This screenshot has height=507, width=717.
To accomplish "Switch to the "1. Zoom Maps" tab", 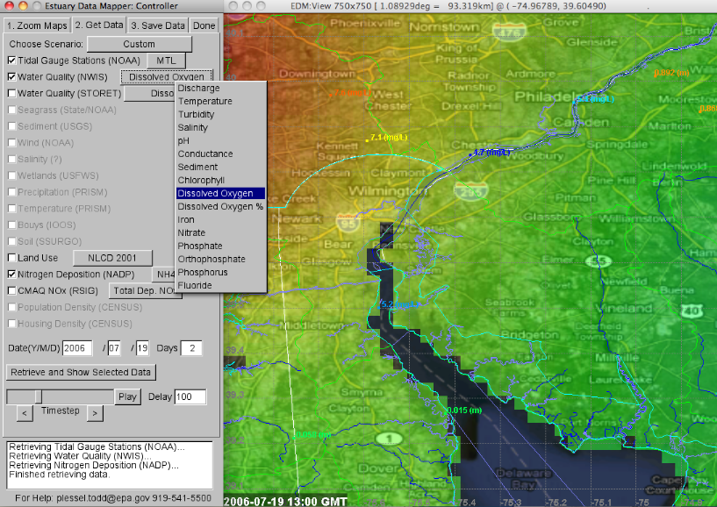I will pos(39,25).
